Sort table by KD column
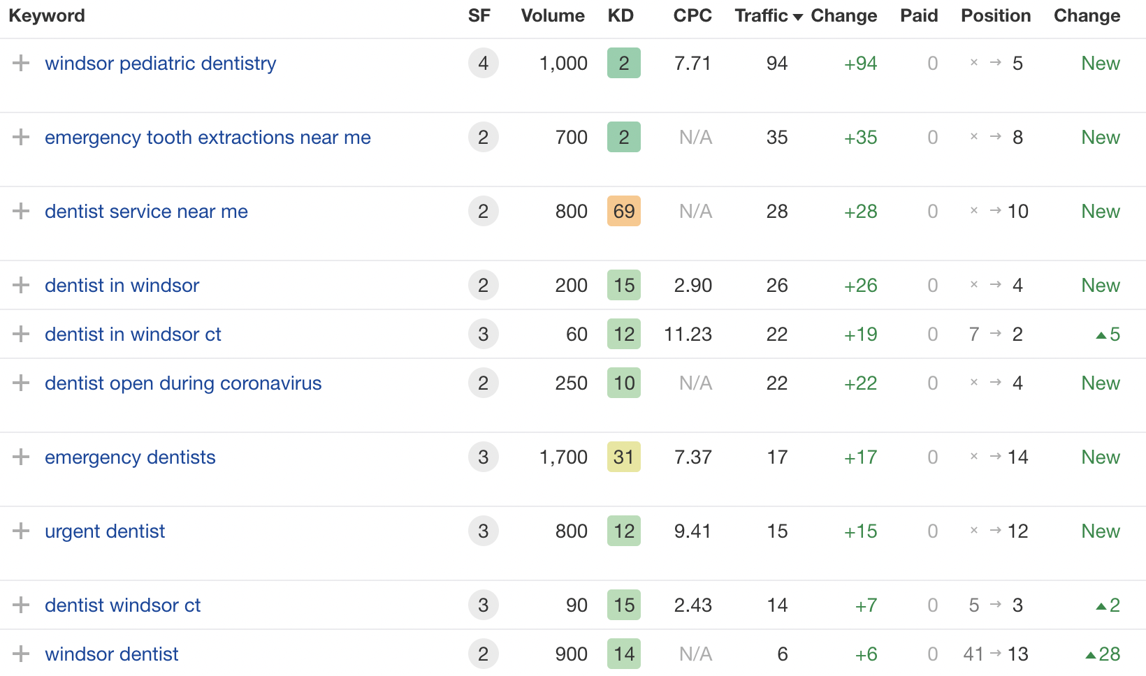 (x=621, y=16)
